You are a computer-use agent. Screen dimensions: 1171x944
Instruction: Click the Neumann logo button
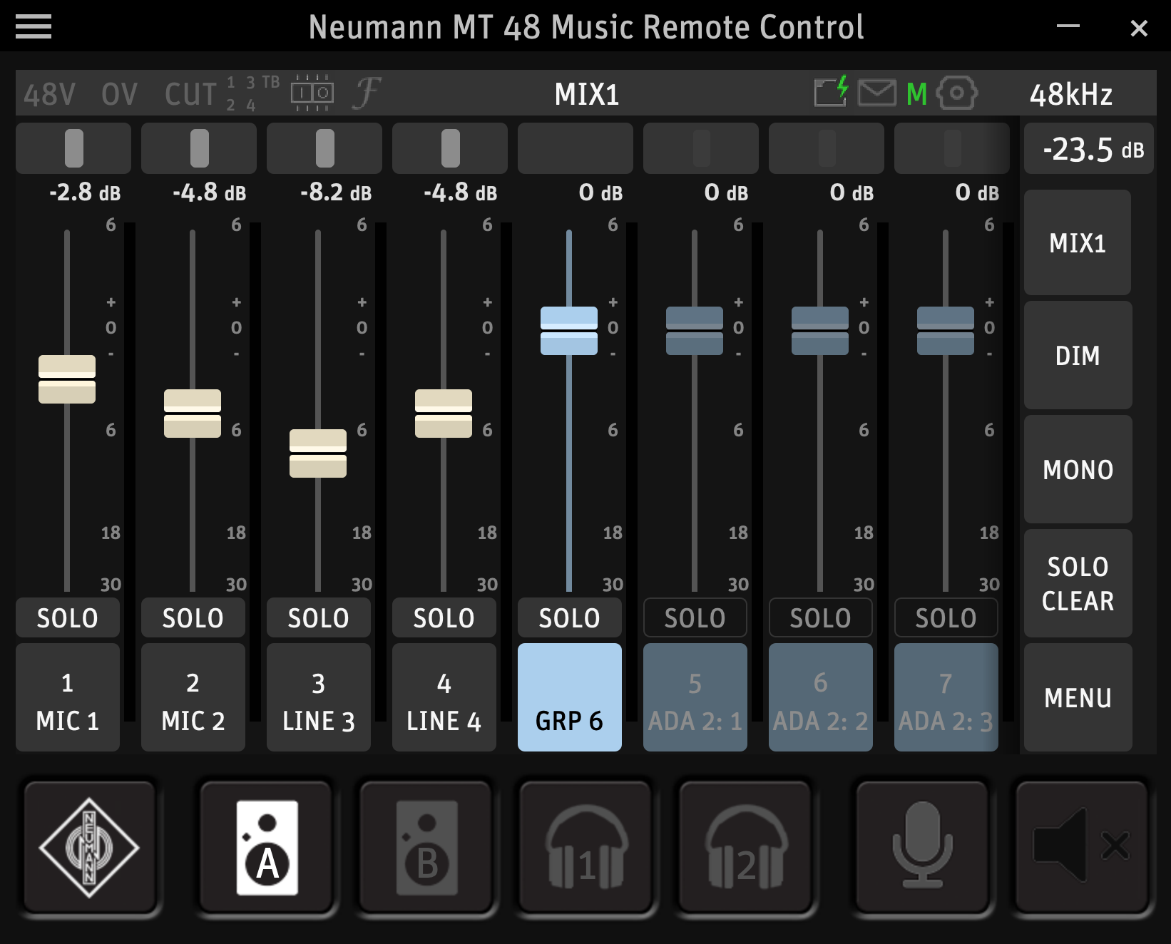[89, 847]
